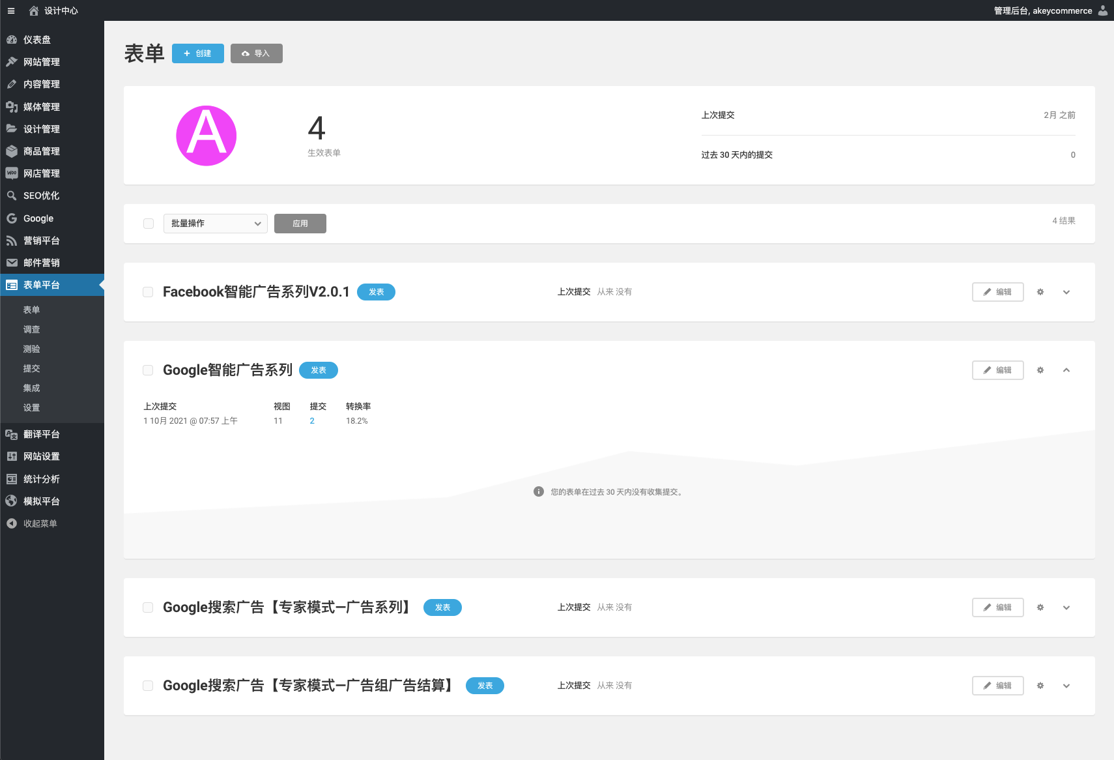Collapse the Google智能广告系列 details chevron
The width and height of the screenshot is (1114, 760).
click(x=1066, y=370)
